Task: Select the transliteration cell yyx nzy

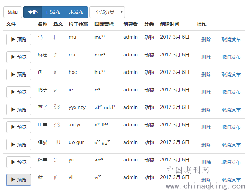Action: click(77, 108)
